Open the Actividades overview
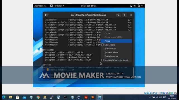Viewport: 179px width, 100px height. pos(40,6)
